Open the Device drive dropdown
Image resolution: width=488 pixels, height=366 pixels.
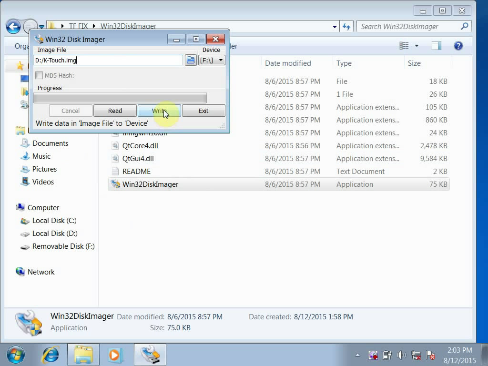click(x=212, y=60)
